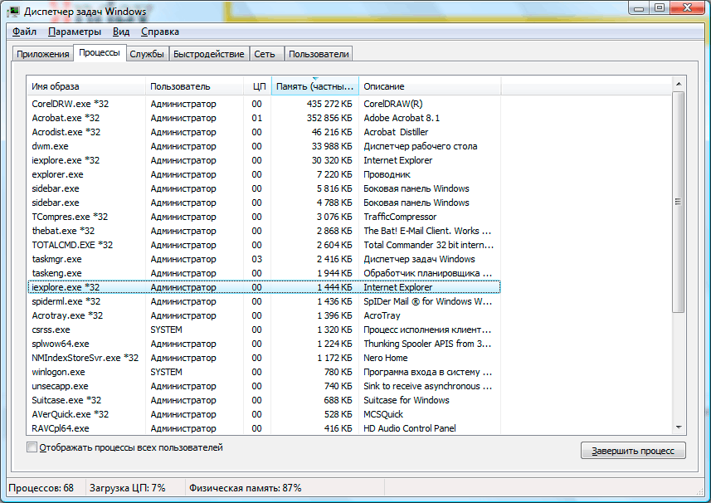This screenshot has width=711, height=503.
Task: Click the 435 272 КБ memory value
Action: (329, 104)
